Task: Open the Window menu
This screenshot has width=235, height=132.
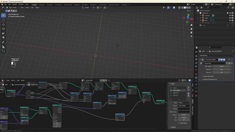Action: click(21, 4)
